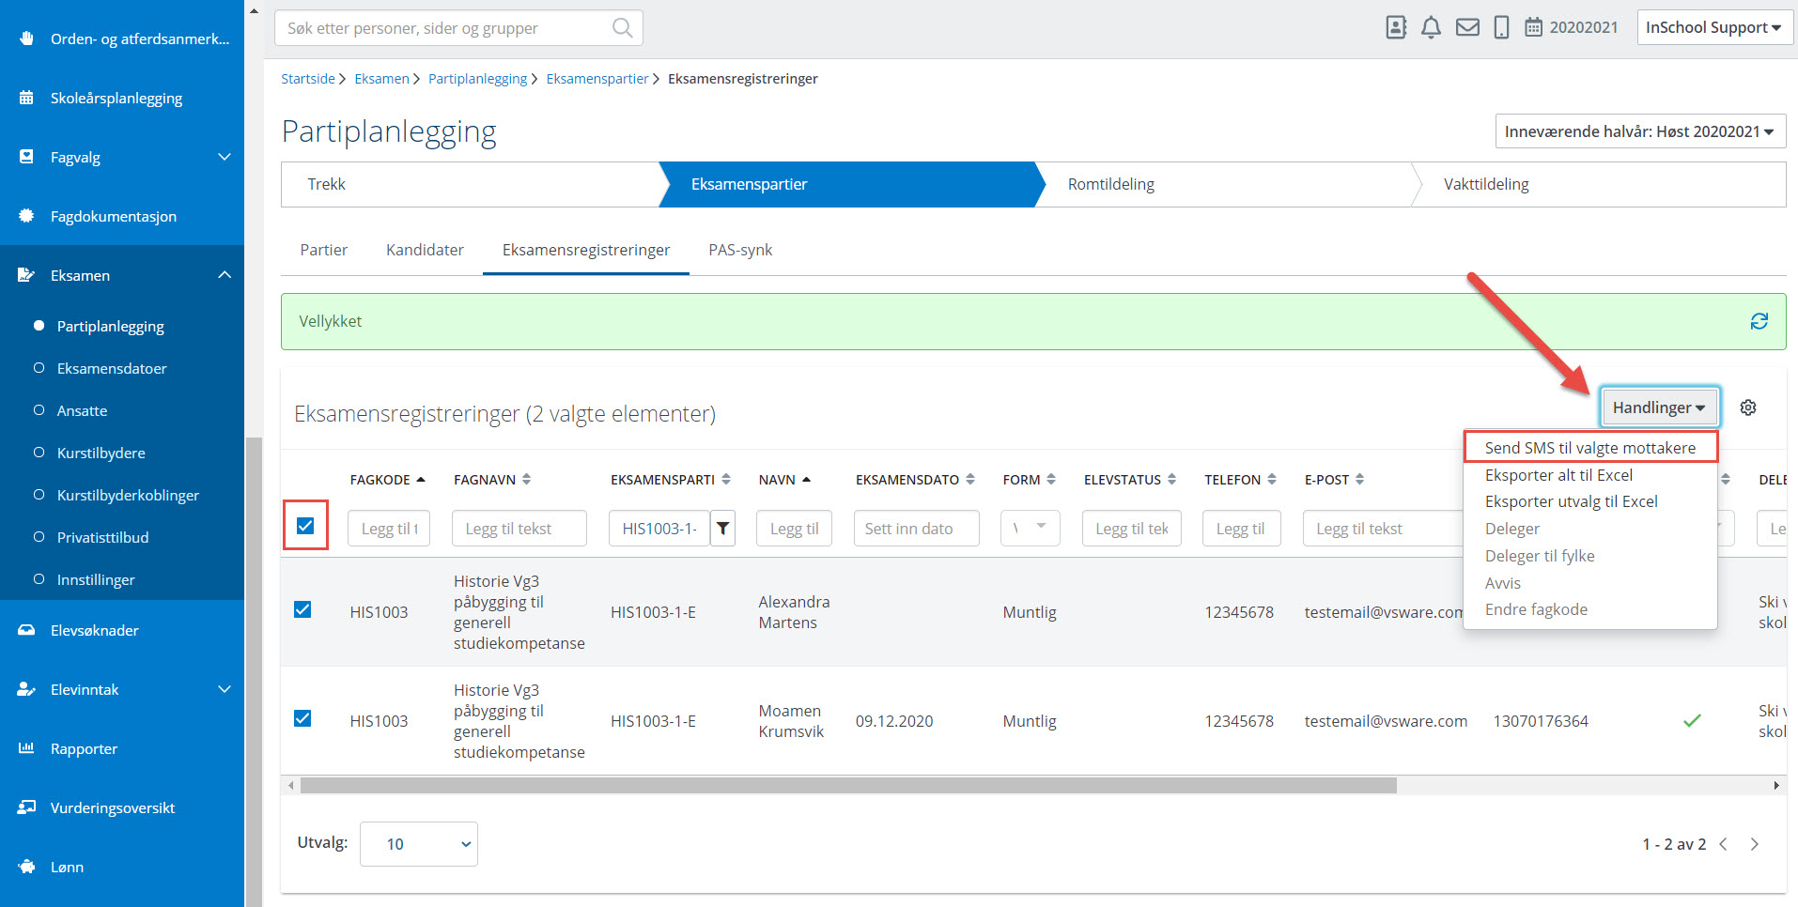1798x907 pixels.
Task: Open Eksamensdatoer in sidebar
Action: pos(112,368)
